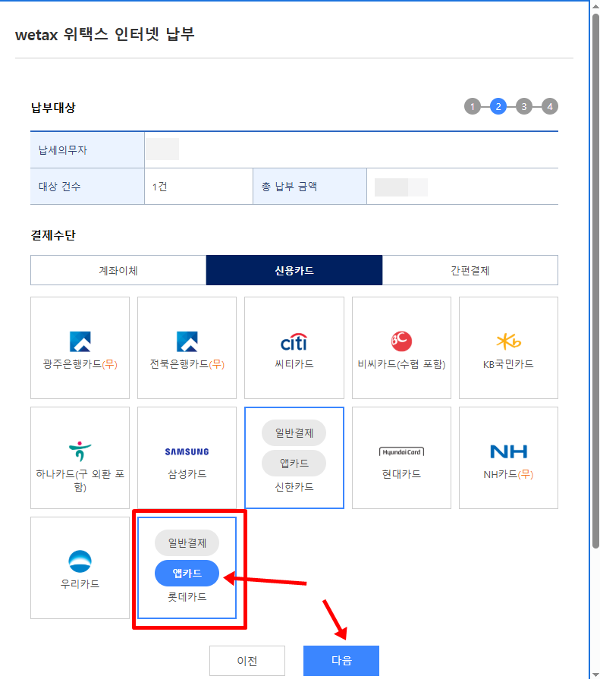Select 앱카드 under 롯데카드
This screenshot has height=679, width=600.
click(187, 573)
